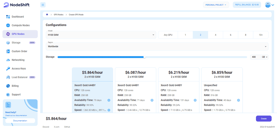
Task: Select GPU count 8
Action: point(245,35)
